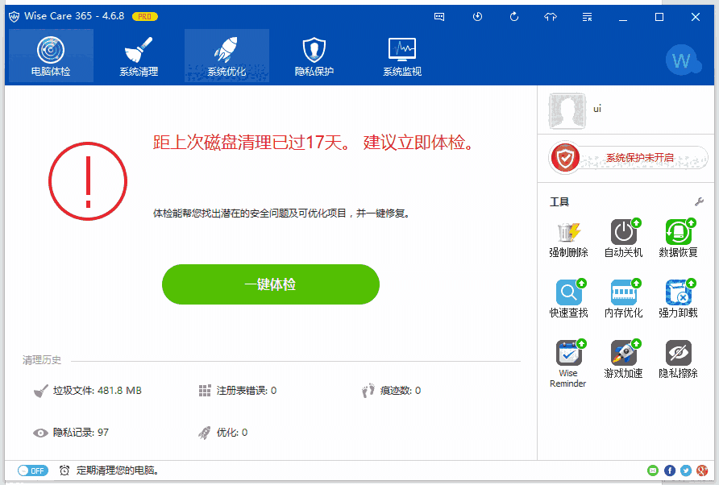
Task: Click the username ui
Action: tap(597, 109)
